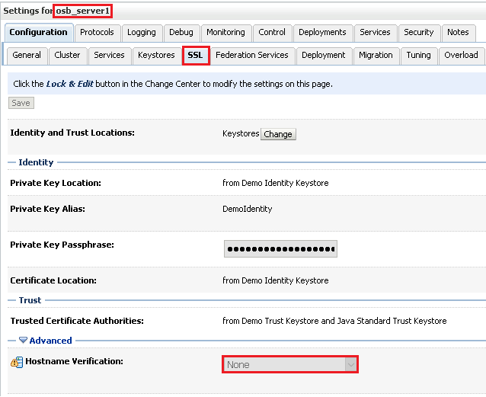Click the Hostname Verification restart-required icon
486x397 pixels.
[16, 363]
